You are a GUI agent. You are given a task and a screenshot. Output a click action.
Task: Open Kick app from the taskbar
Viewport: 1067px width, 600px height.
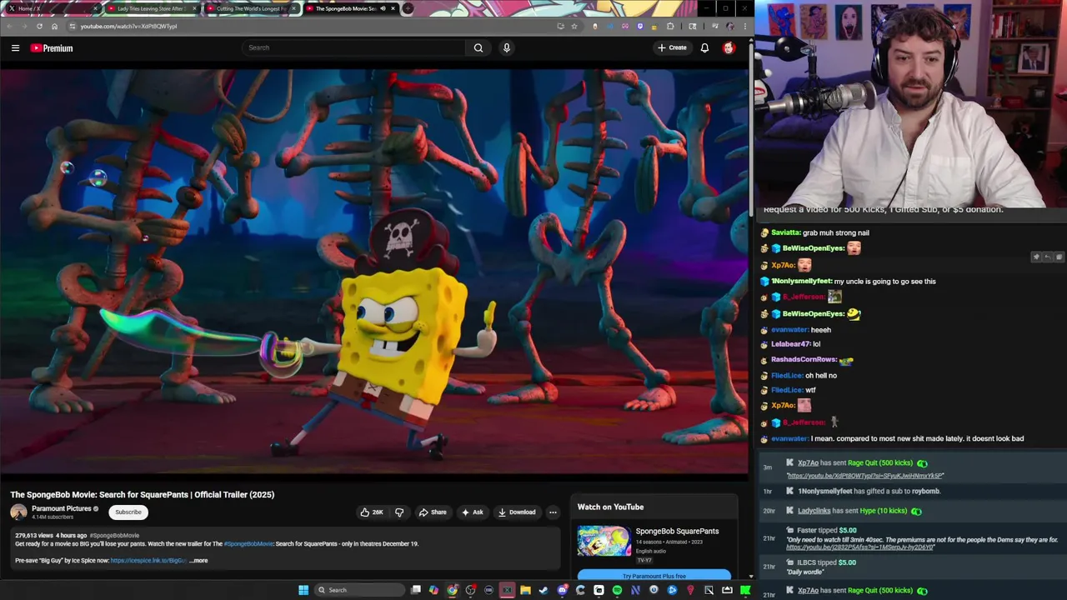click(744, 590)
